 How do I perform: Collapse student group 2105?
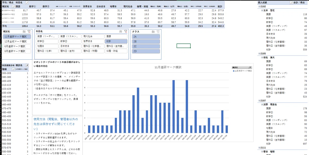(259, 53)
